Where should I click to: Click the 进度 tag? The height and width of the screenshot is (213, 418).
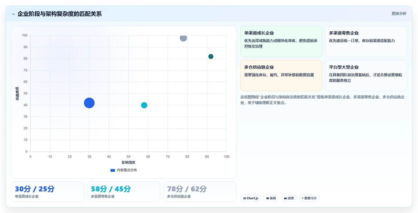[x=289, y=198]
